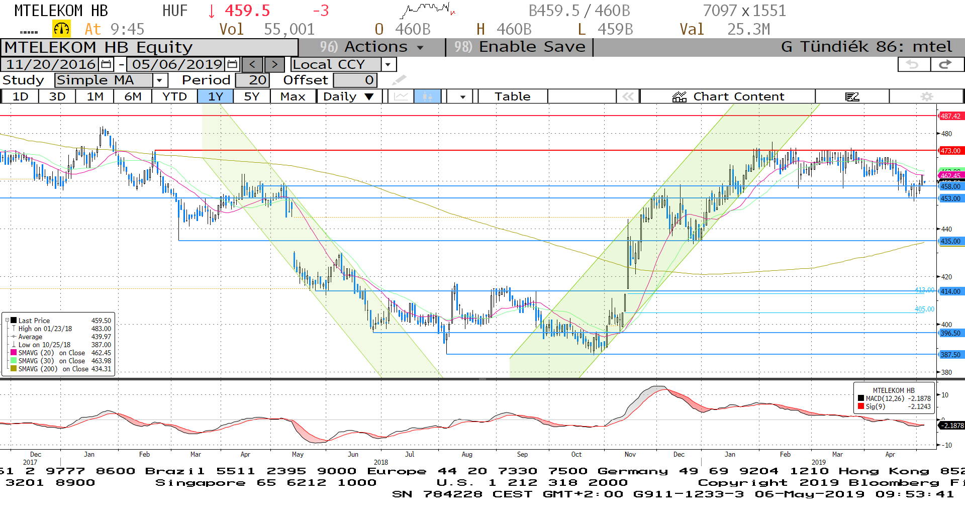Click Average marker icon in legend
965x522 pixels.
click(x=14, y=337)
